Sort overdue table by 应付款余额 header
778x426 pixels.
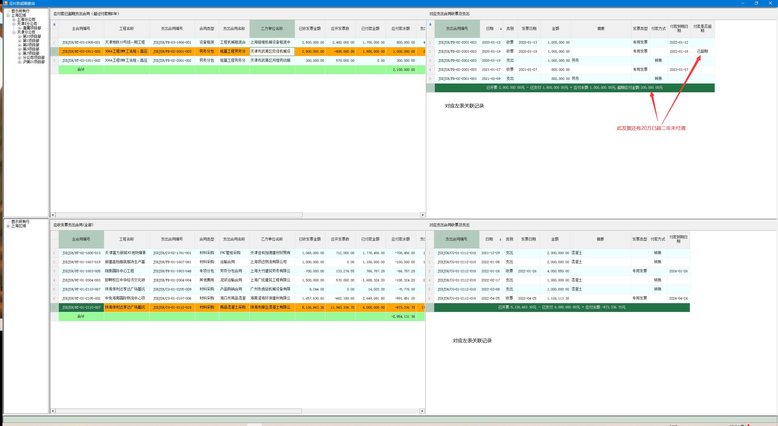click(x=401, y=29)
